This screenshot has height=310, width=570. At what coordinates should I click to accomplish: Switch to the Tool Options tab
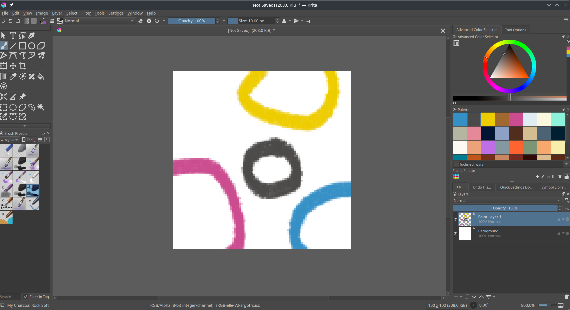(x=515, y=30)
